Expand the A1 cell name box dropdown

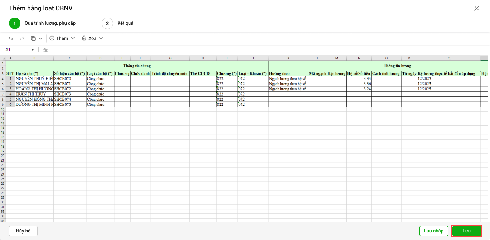pyautogui.click(x=33, y=50)
